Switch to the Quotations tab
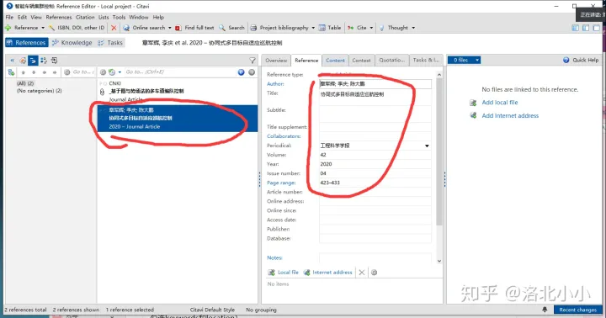The height and width of the screenshot is (318, 606). 391,61
